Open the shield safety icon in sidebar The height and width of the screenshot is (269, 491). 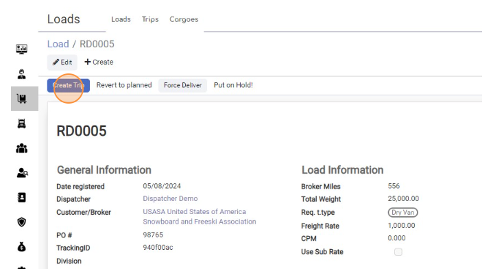coord(22,222)
